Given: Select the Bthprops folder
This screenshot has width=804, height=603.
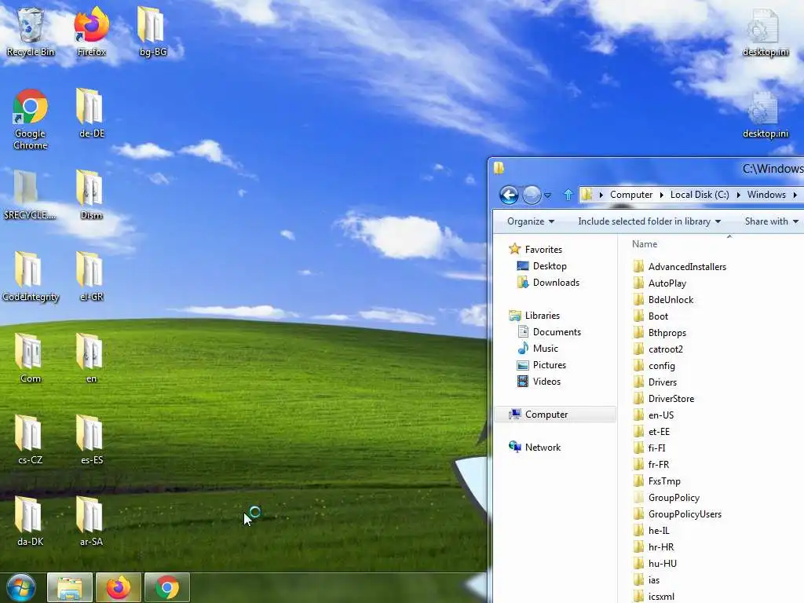Looking at the screenshot, I should tap(660, 332).
